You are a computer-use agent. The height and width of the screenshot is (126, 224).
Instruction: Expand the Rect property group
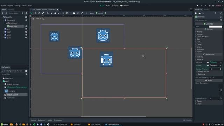click(198, 39)
